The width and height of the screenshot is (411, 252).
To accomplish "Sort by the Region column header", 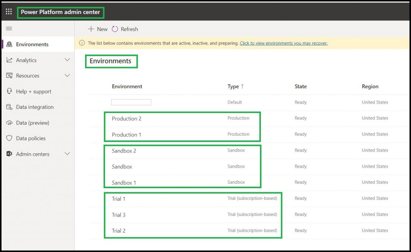I will [370, 86].
